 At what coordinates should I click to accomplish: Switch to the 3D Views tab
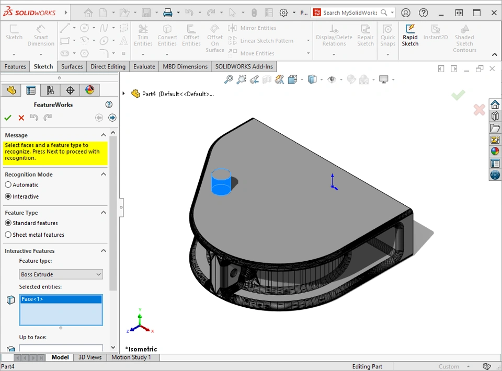[90, 357]
